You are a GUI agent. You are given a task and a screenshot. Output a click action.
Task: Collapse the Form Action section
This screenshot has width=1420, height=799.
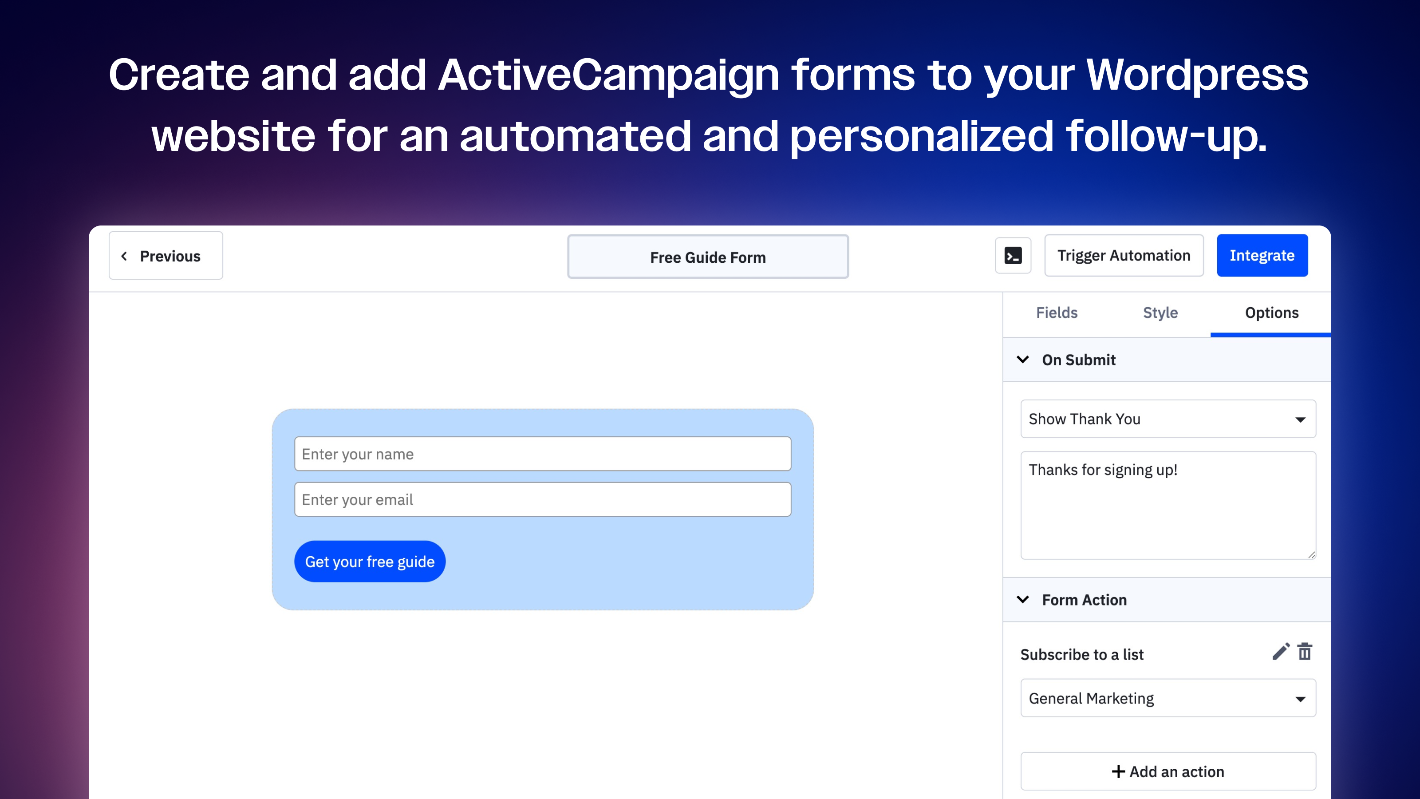(1022, 599)
